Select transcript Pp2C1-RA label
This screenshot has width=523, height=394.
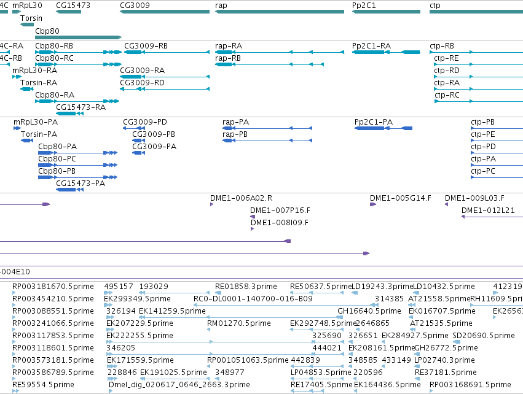371,45
